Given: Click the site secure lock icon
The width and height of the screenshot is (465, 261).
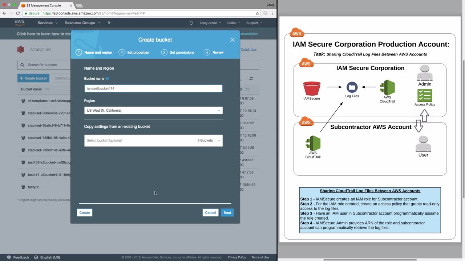Looking at the screenshot, I should (x=26, y=13).
